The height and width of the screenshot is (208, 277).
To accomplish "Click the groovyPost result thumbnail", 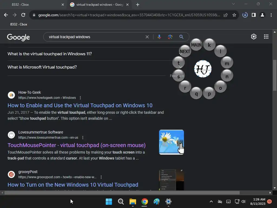I will (171, 180).
